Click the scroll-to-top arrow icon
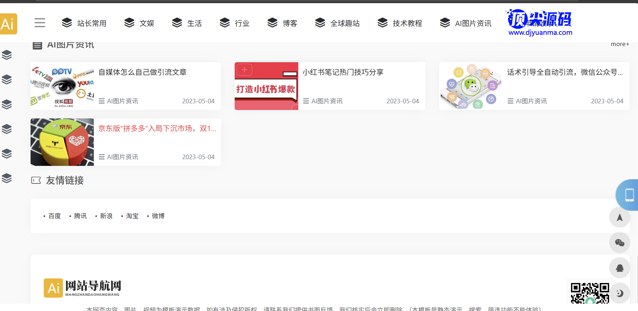 619,218
